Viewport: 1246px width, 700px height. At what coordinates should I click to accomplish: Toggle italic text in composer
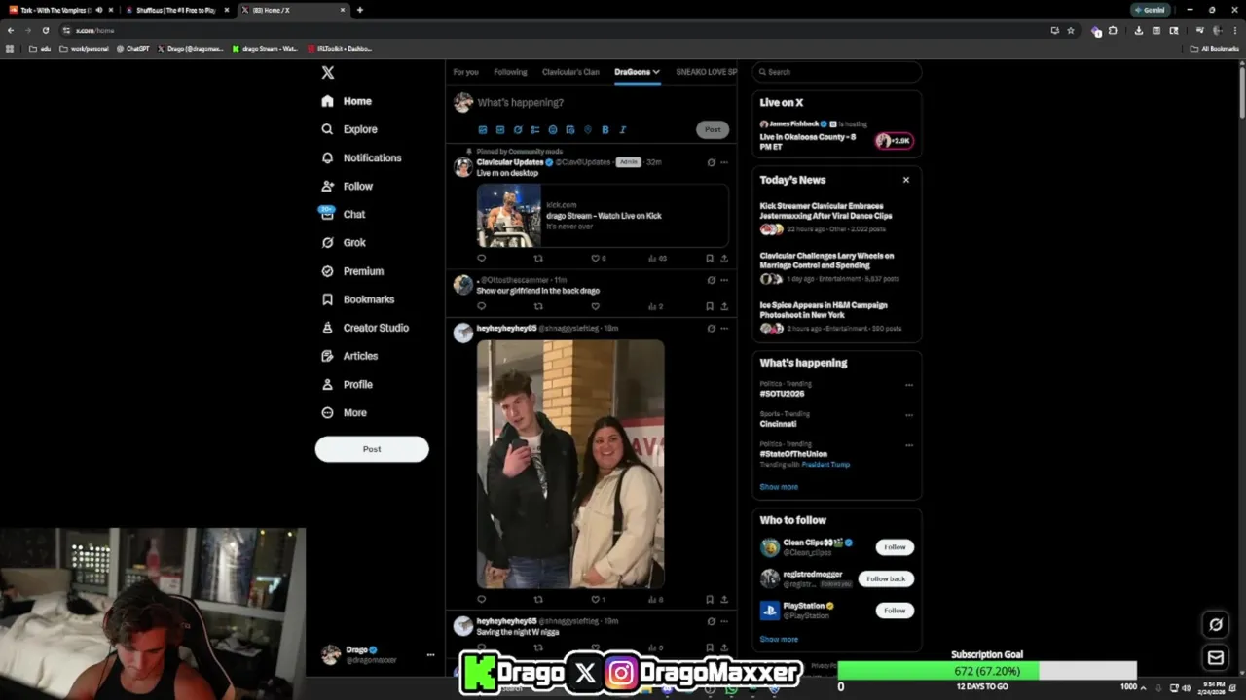pos(623,129)
